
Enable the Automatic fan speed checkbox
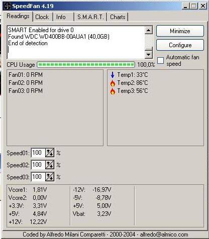click(160, 60)
